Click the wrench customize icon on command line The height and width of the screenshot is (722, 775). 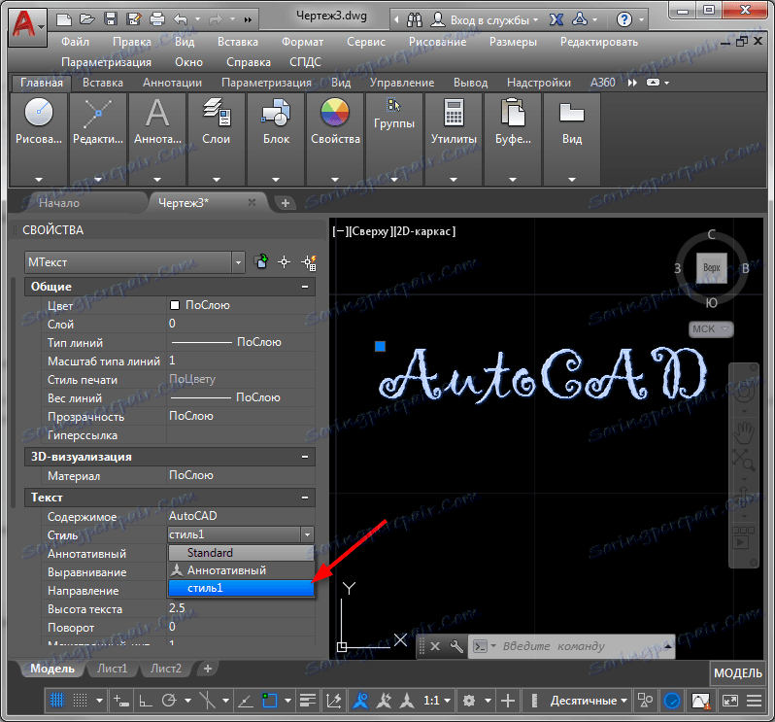456,646
